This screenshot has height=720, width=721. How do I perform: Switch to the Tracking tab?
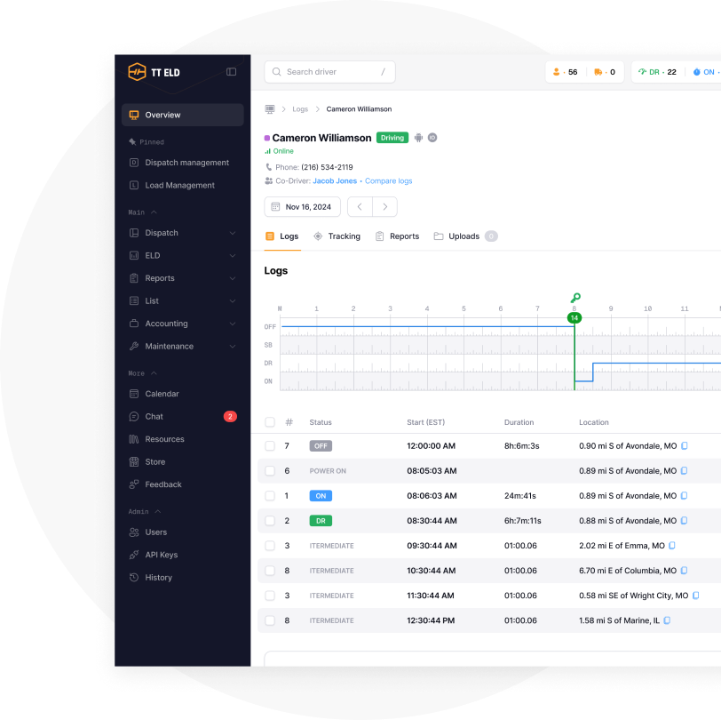[337, 236]
